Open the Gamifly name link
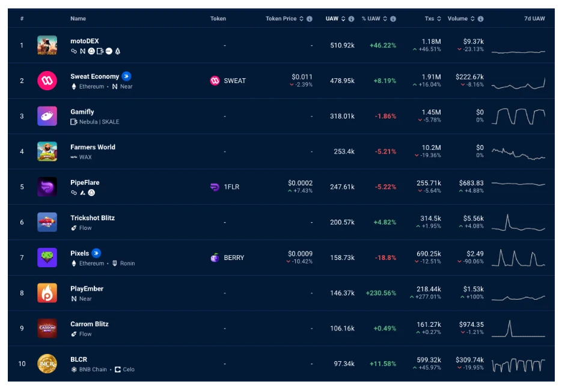 (82, 112)
